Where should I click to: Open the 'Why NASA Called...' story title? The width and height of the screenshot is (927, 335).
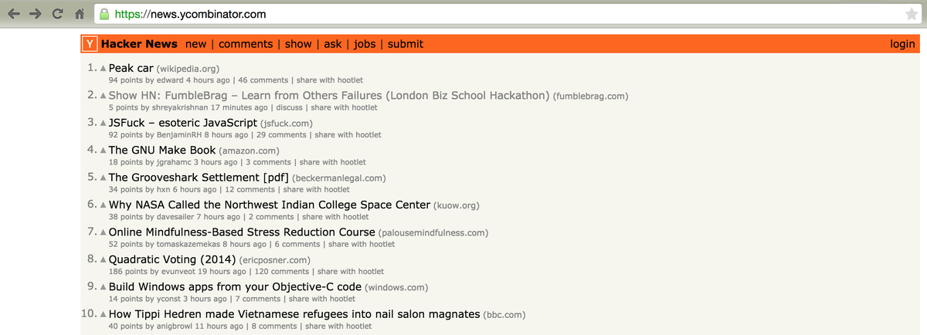270,205
